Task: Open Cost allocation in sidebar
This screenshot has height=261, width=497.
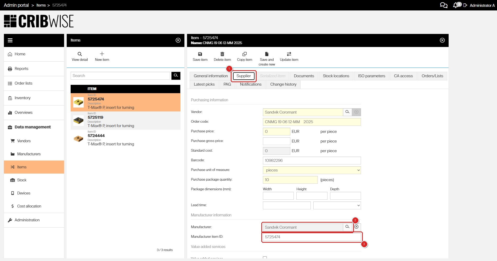Action: click(34, 206)
